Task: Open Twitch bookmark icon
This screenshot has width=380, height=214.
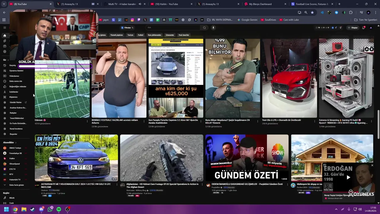Action: tap(139, 20)
